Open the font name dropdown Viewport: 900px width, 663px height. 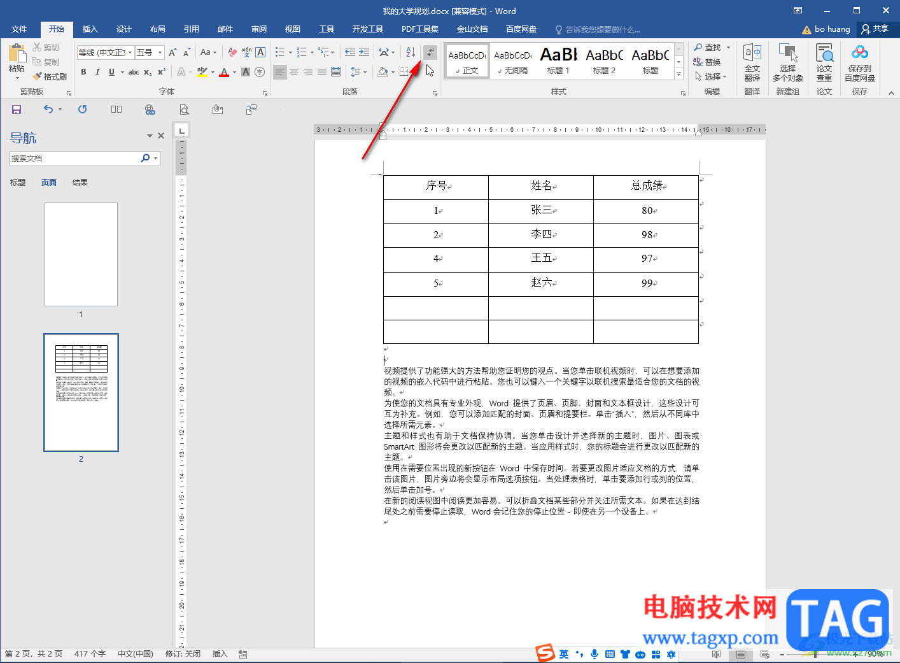130,53
